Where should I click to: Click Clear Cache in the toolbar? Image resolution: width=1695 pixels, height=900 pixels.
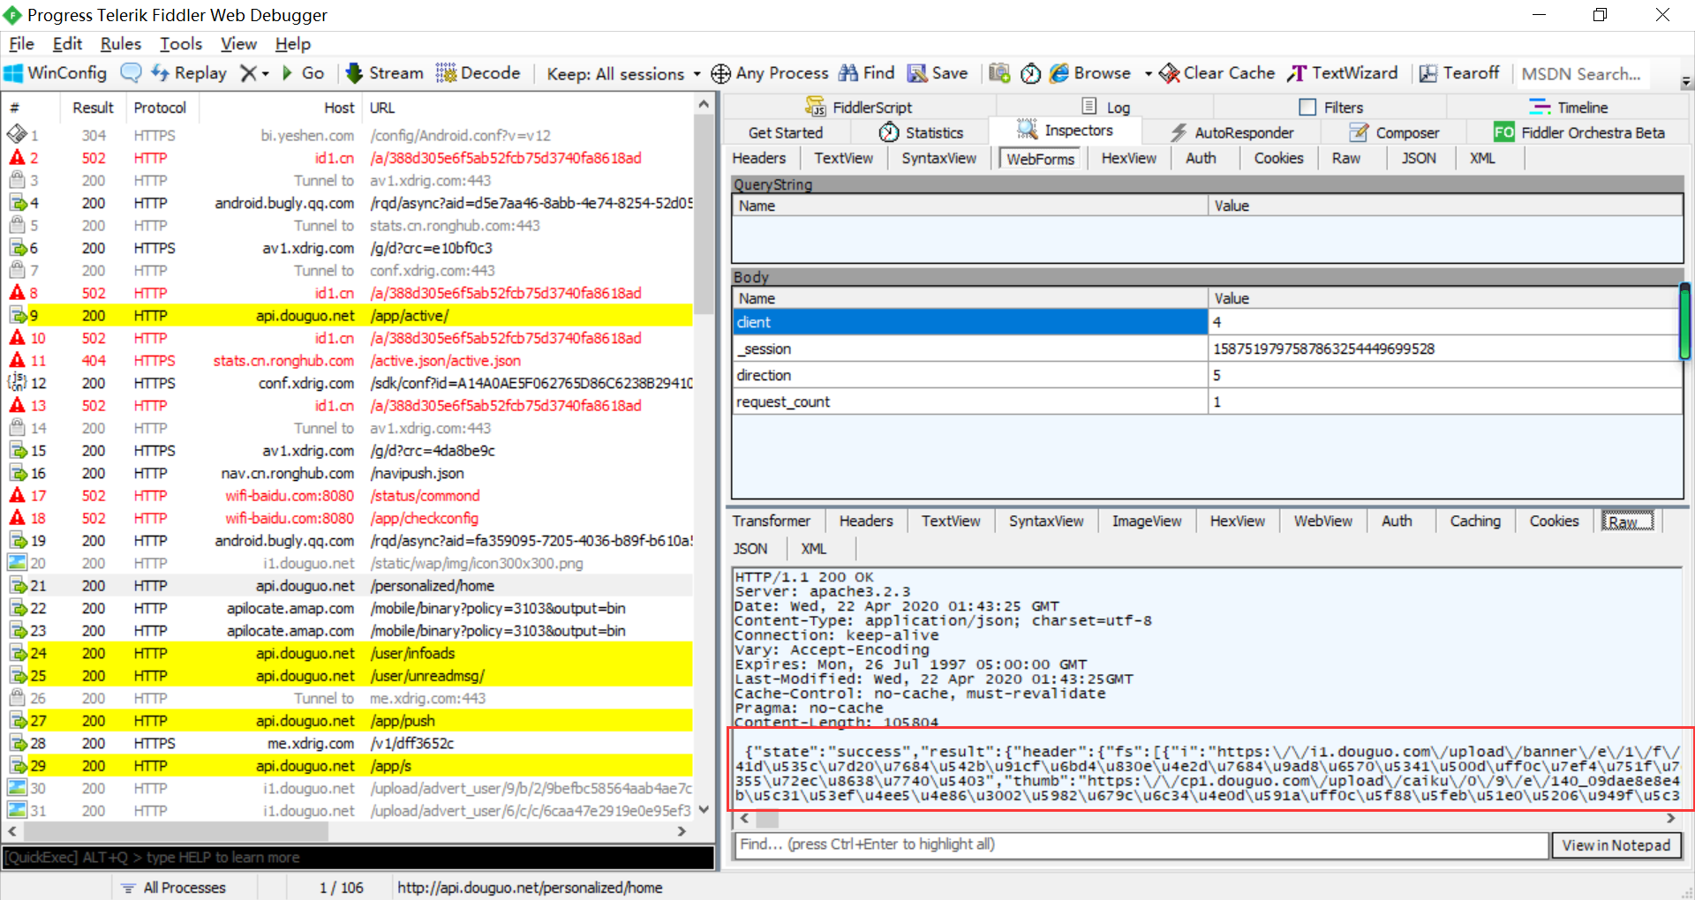(1217, 73)
